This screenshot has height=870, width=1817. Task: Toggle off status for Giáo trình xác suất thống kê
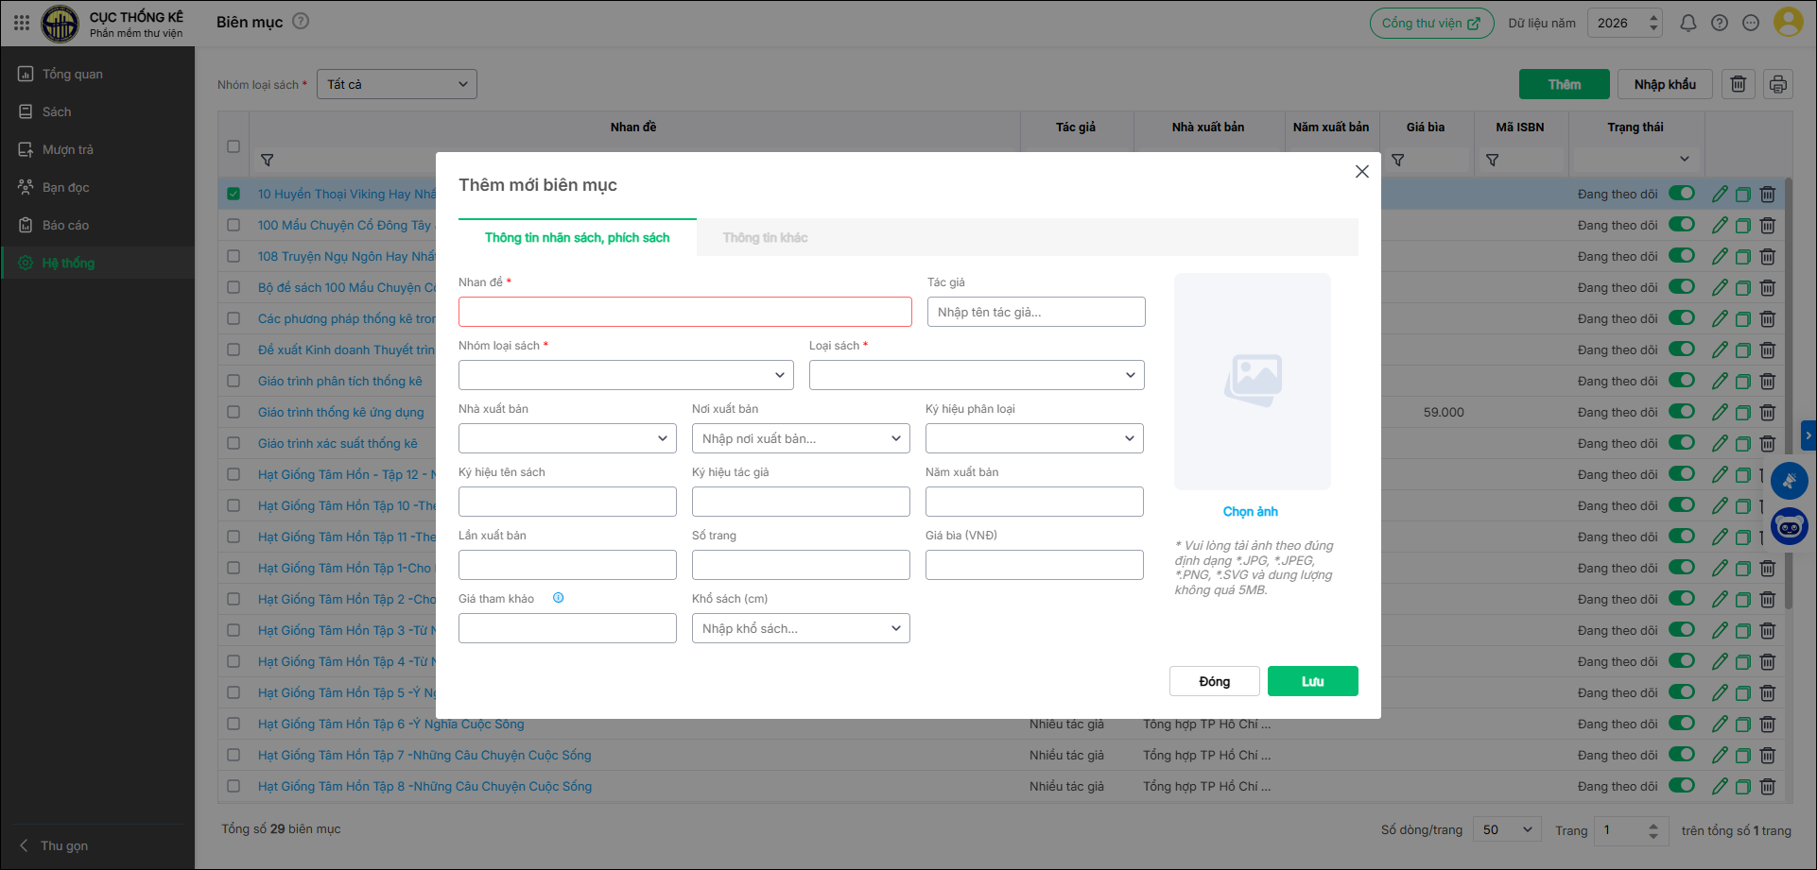point(1681,443)
